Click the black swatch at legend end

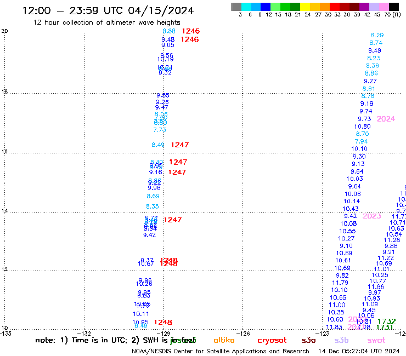click(393, 7)
